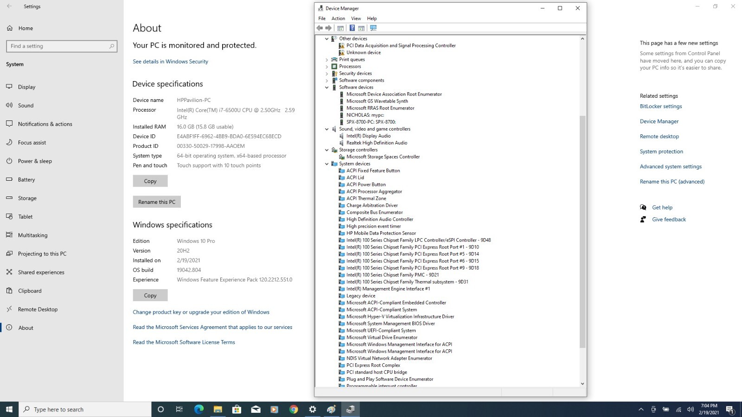The width and height of the screenshot is (742, 417).
Task: Click Scan for hardware changes monitor icon
Action: pyautogui.click(x=373, y=28)
